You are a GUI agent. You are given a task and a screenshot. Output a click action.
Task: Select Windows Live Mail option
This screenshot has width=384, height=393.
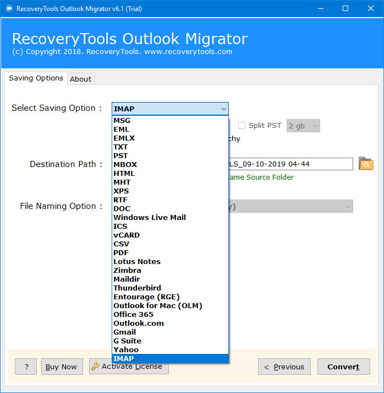[170, 217]
